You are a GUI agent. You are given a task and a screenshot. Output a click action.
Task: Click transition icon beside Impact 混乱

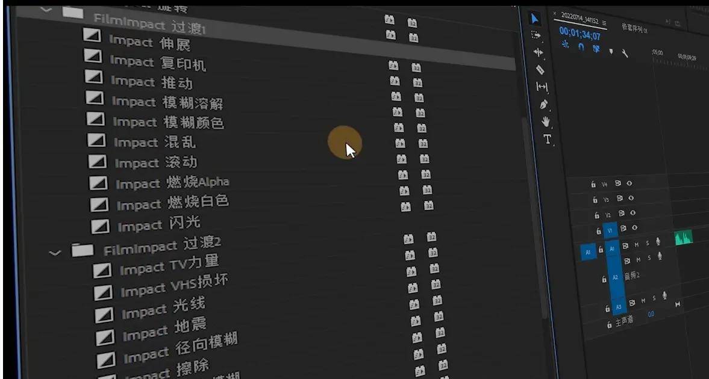96,140
